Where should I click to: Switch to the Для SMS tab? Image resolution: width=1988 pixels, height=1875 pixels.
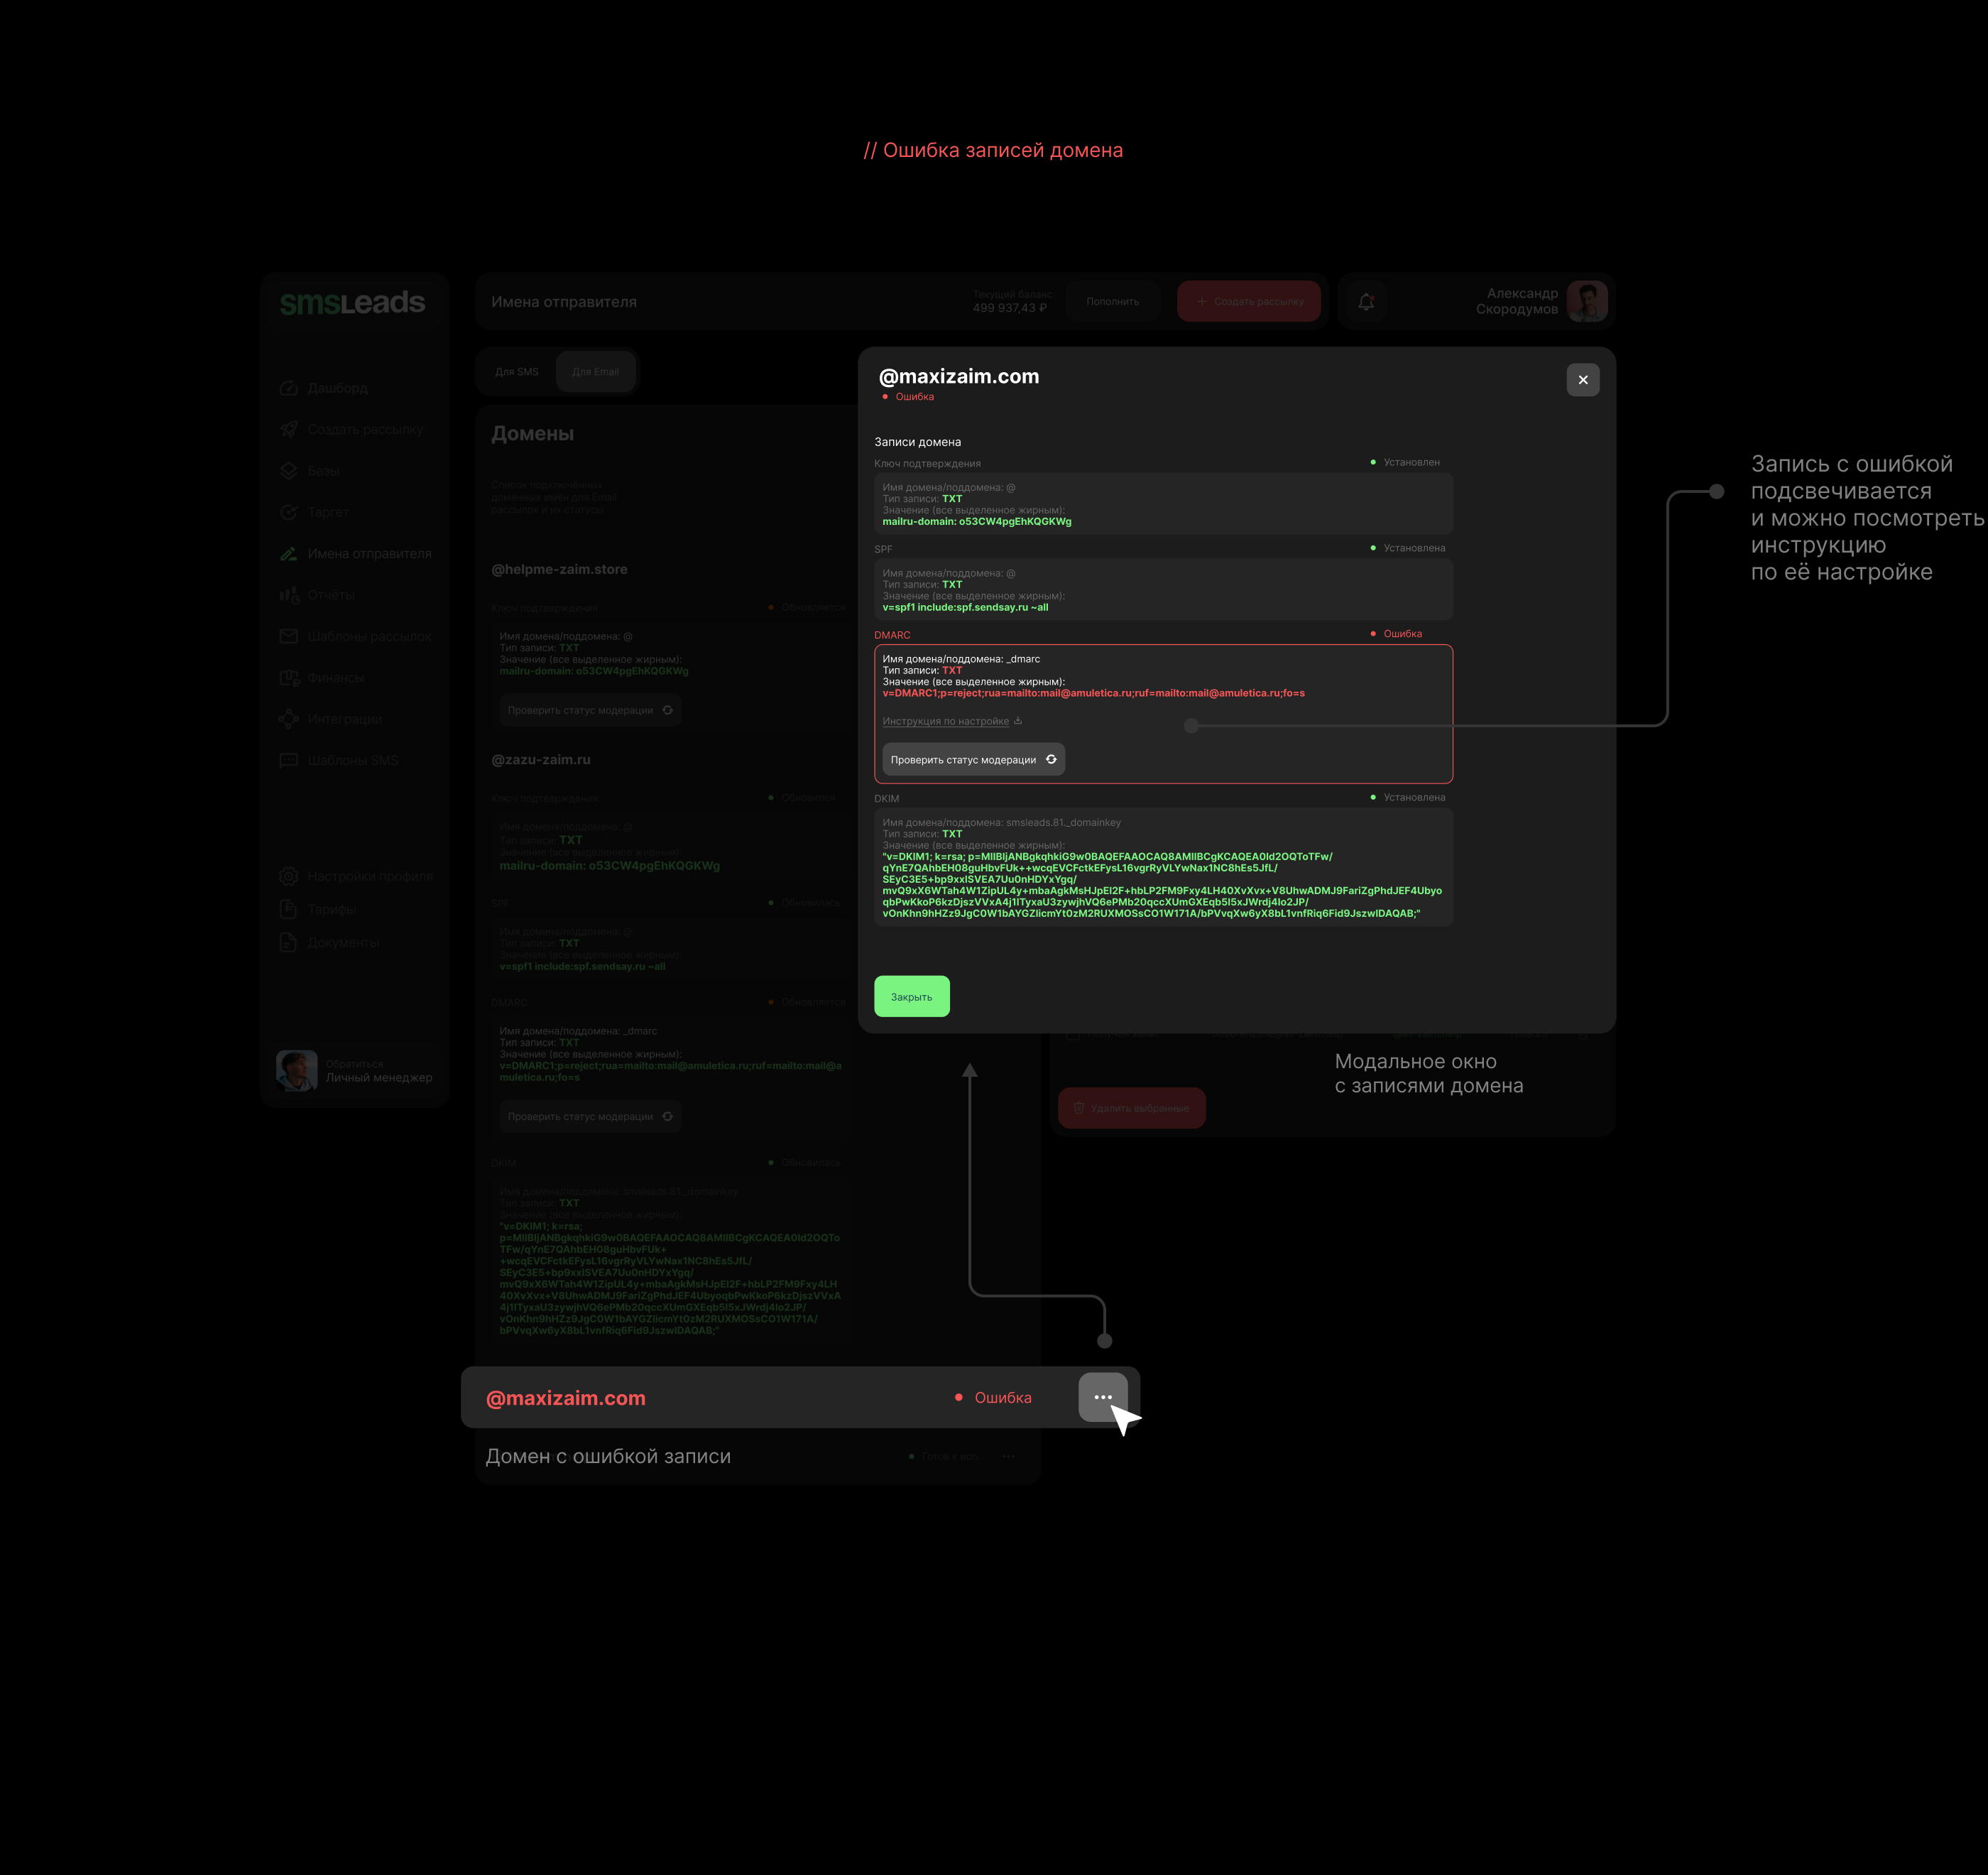[516, 372]
